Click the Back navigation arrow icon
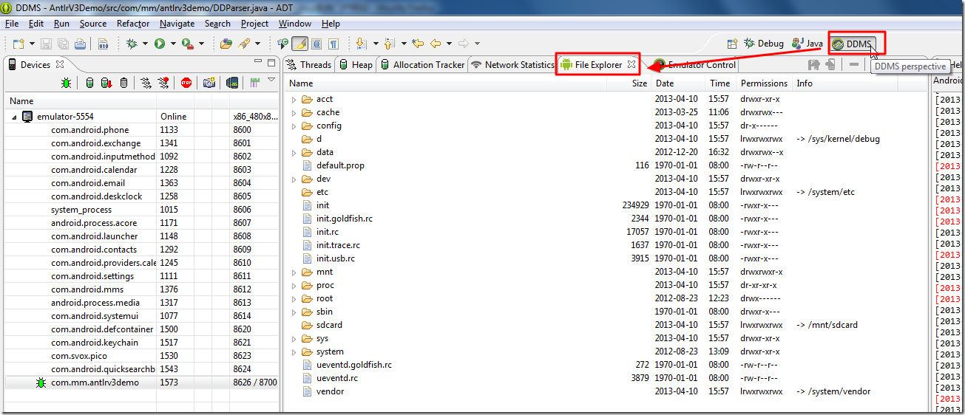Image resolution: width=965 pixels, height=415 pixels. (436, 44)
